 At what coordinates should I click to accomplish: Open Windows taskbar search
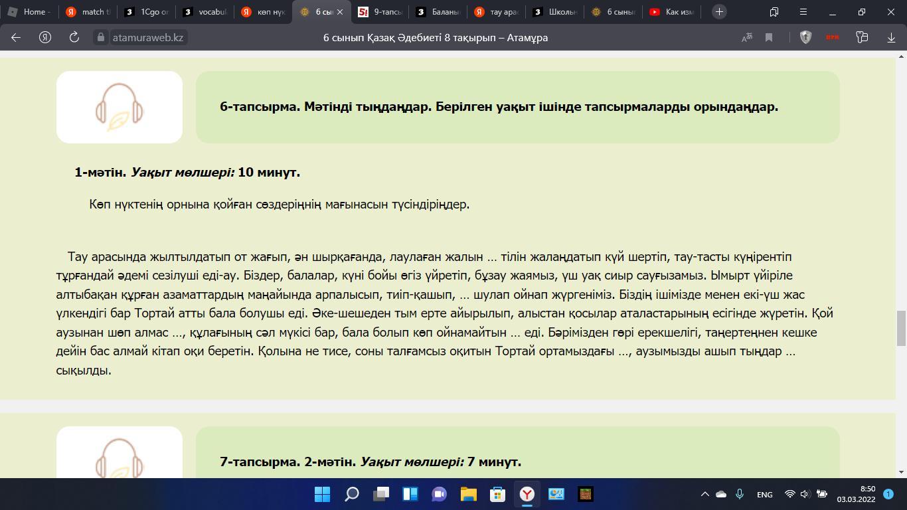pyautogui.click(x=351, y=494)
